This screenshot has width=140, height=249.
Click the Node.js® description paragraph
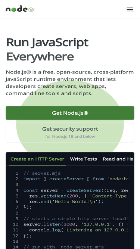[70, 83]
